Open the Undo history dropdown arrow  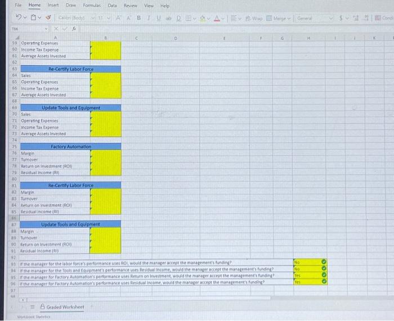coord(25,17)
